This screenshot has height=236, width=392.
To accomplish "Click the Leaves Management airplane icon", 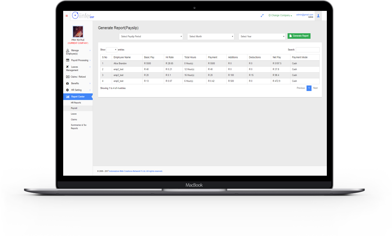I will [x=67, y=67].
